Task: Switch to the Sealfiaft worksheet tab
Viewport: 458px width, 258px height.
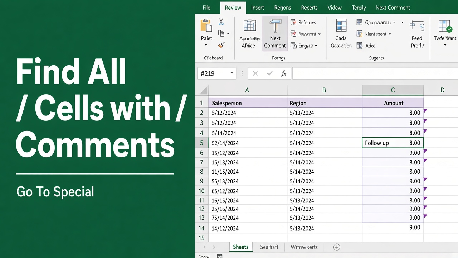Action: 269,247
